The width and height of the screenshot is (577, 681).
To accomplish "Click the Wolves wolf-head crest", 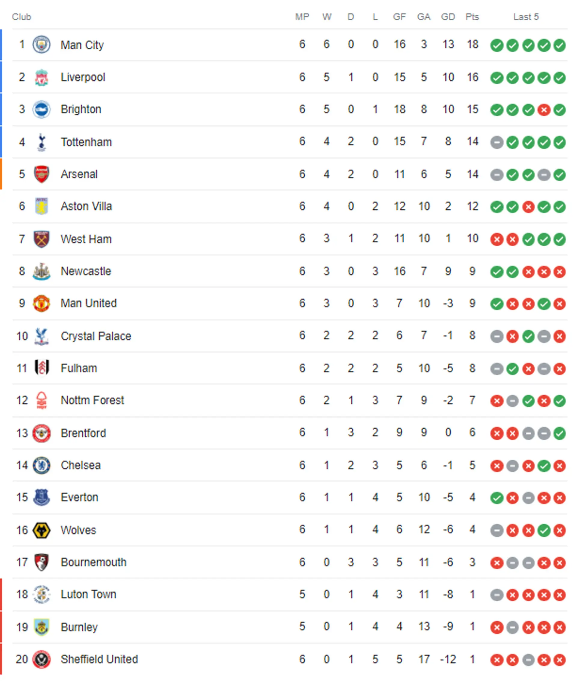I will pyautogui.click(x=41, y=530).
